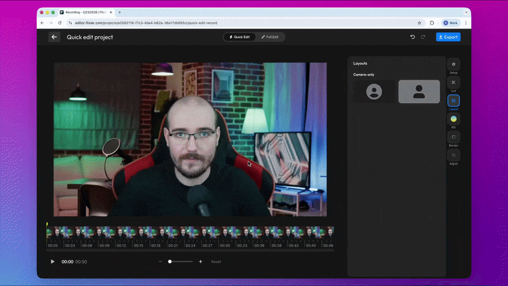508x286 pixels.
Task: Zoom out timeline with minus button
Action: point(160,261)
